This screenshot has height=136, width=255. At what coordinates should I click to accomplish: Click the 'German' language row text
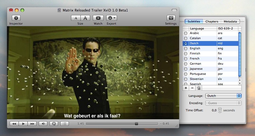[196, 64]
